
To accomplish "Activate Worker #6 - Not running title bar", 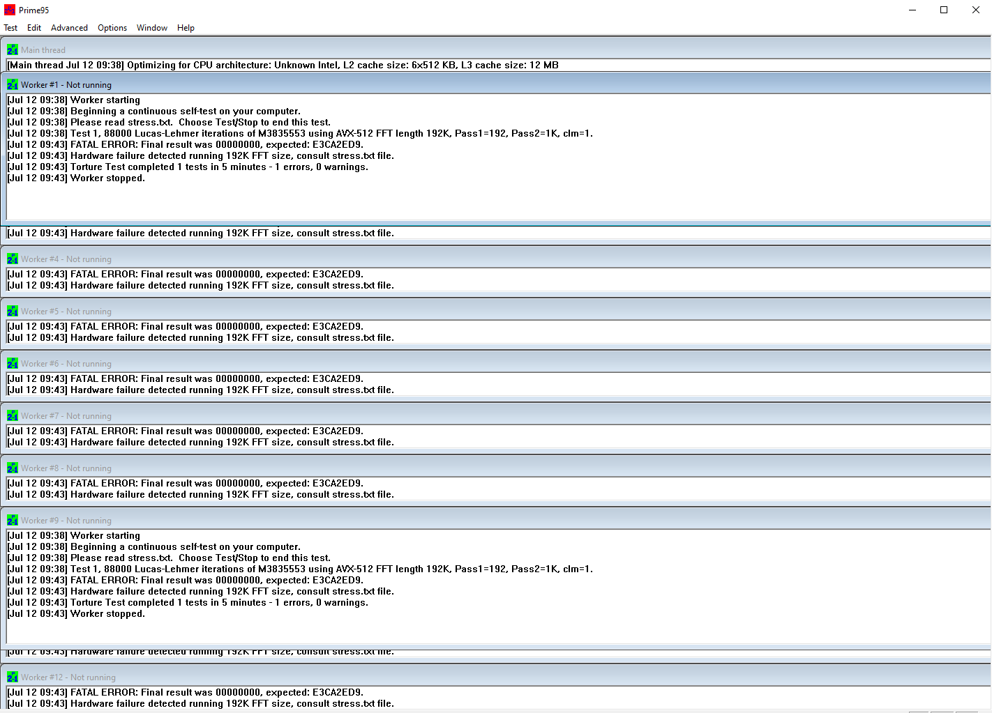I will tap(497, 363).
